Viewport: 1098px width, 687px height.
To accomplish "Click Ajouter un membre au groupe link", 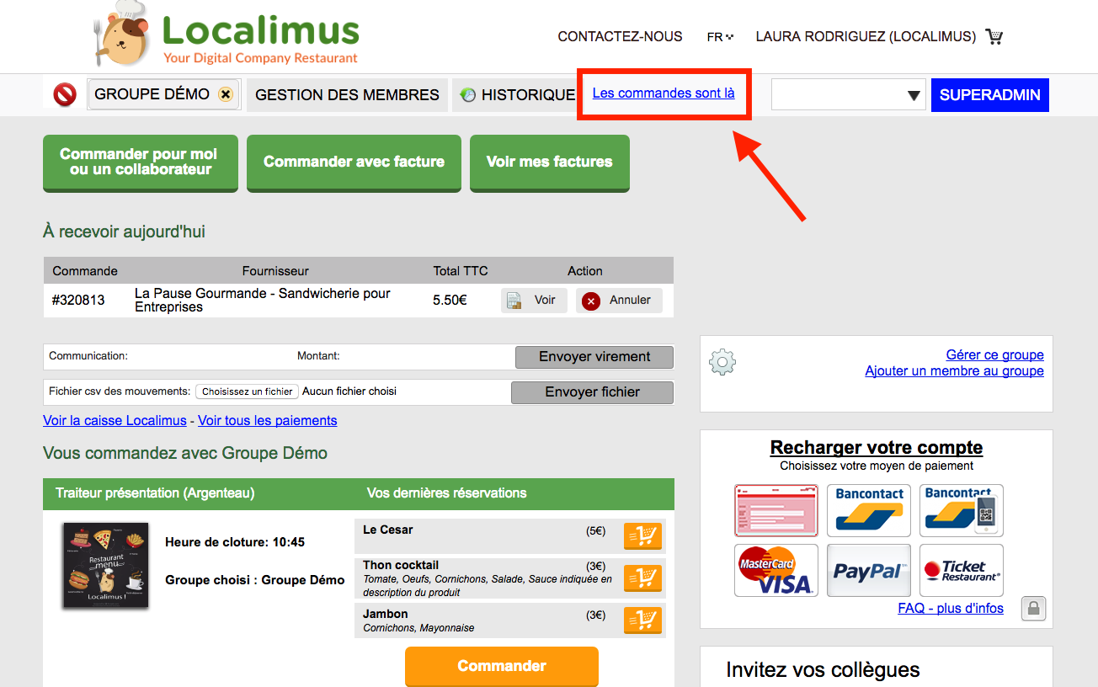I will coord(954,371).
